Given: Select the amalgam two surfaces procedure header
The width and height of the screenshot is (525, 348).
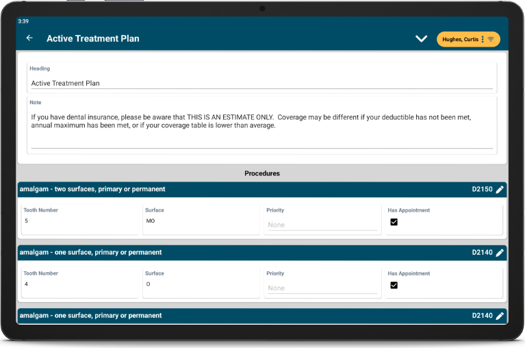Looking at the screenshot, I should coord(93,190).
